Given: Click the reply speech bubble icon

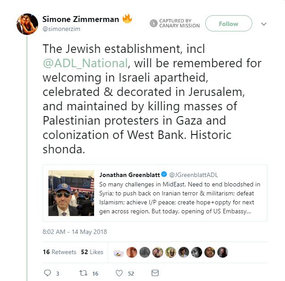Looking at the screenshot, I should 48,272.
